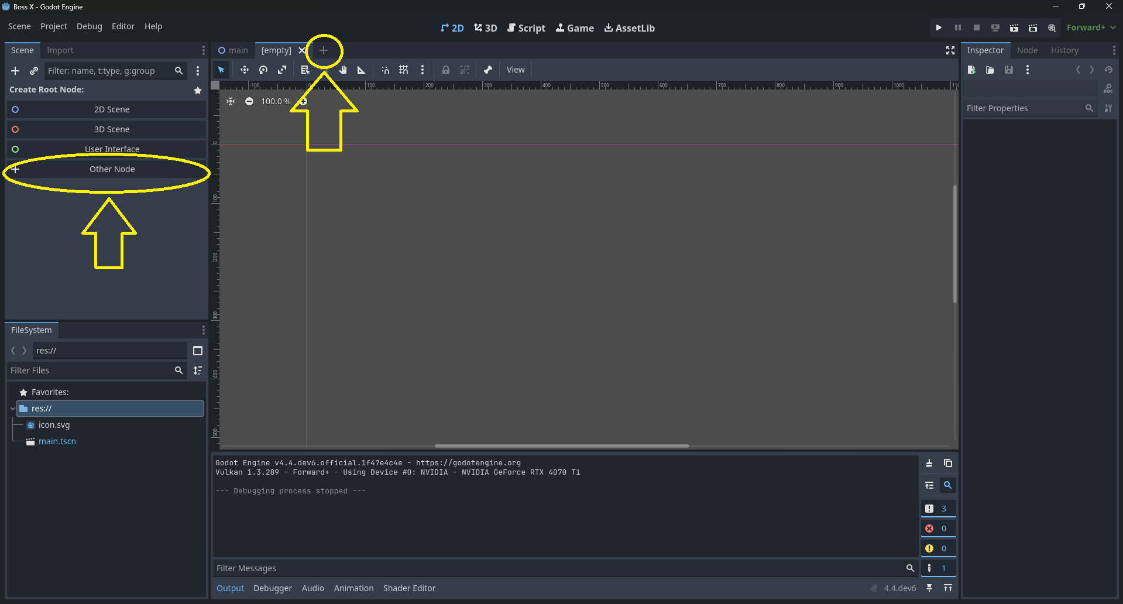Open inspector property tools menu
1123x604 pixels.
coord(1108,108)
